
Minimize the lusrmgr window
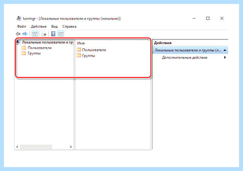tap(194, 18)
